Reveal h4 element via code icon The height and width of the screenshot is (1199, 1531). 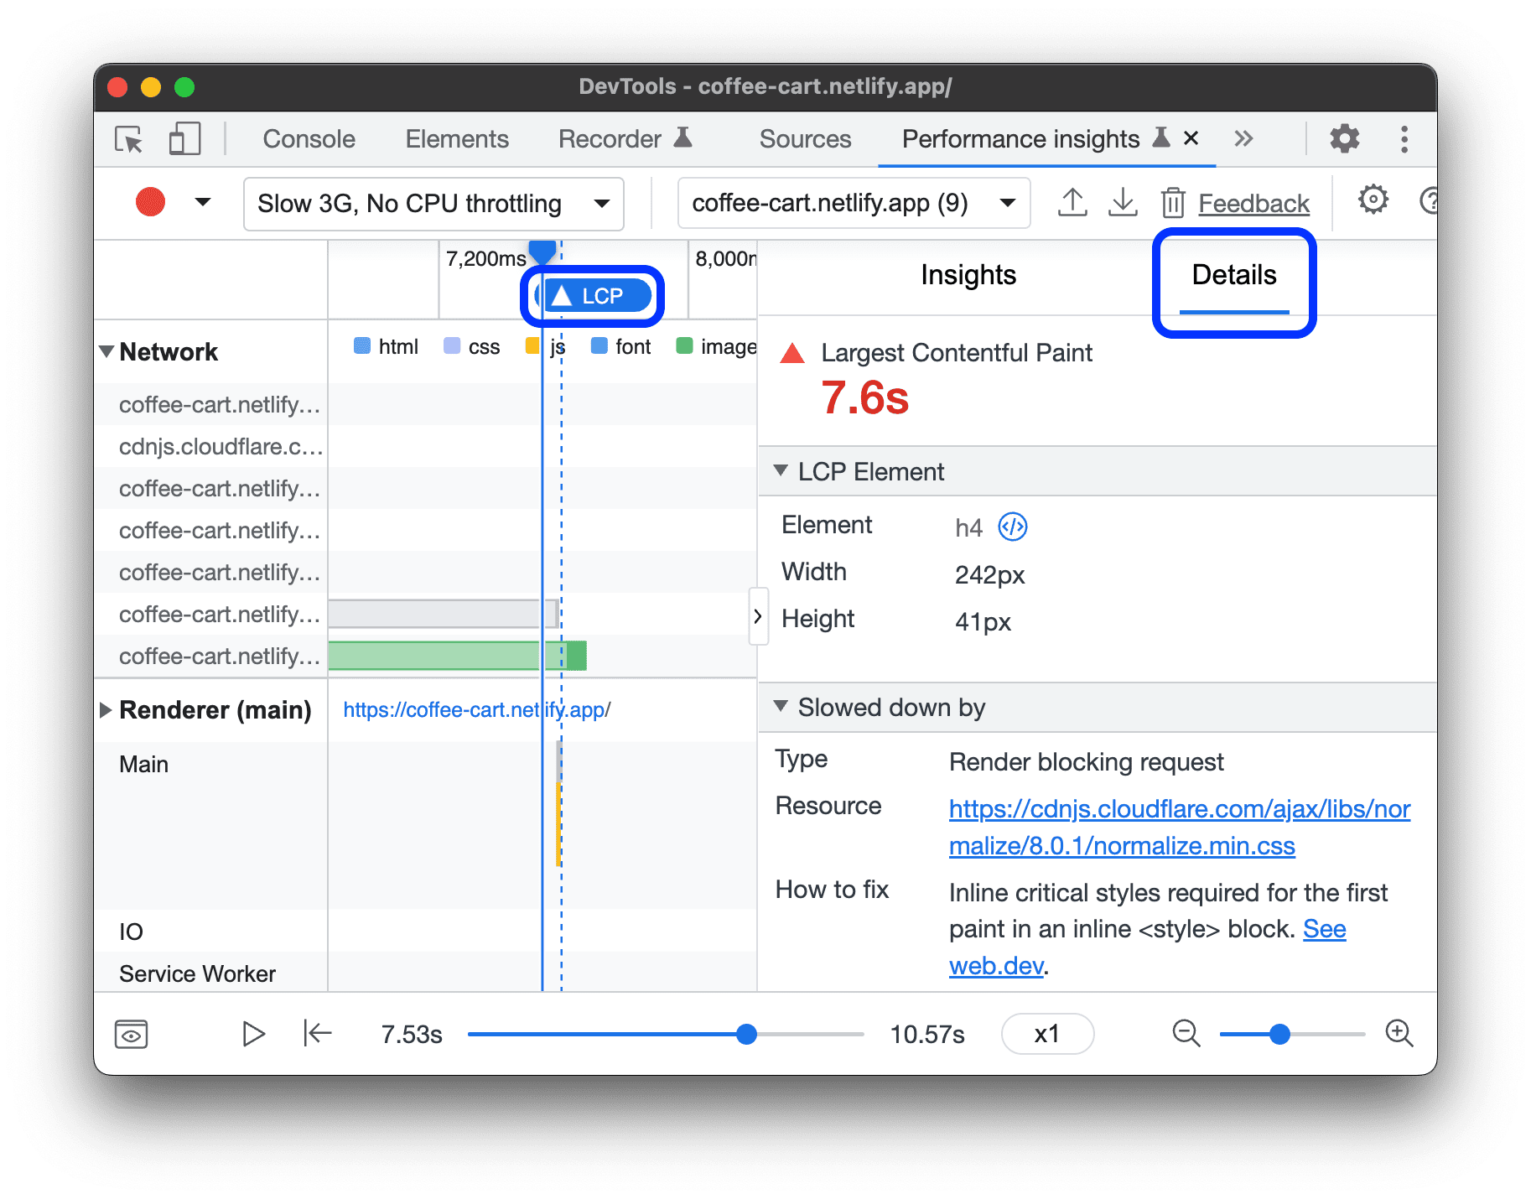(1013, 527)
